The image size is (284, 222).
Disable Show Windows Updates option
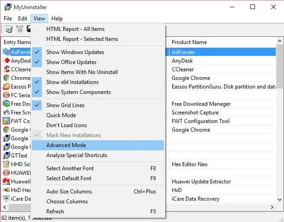tap(75, 52)
